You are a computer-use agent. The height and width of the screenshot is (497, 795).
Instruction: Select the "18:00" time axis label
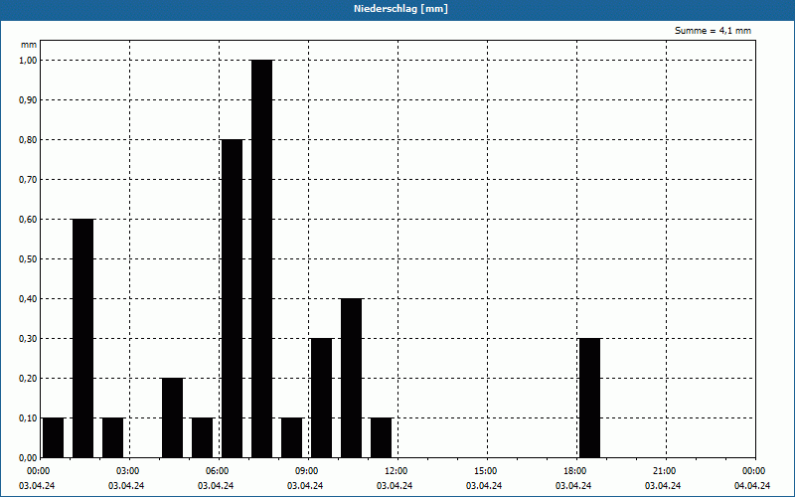pos(575,471)
